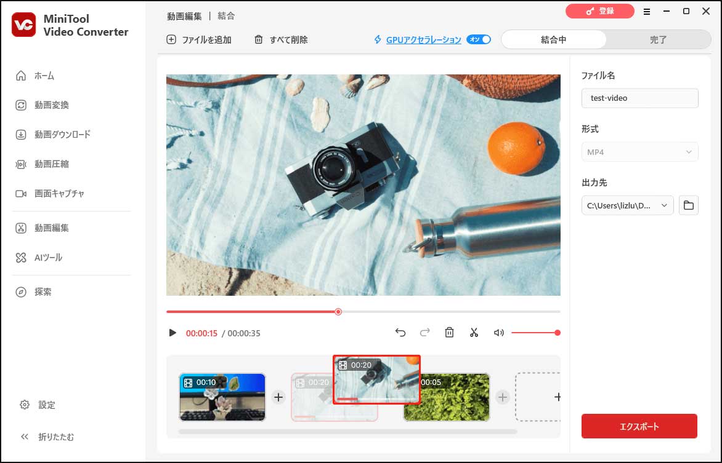
Task: Expand the 出力先 output path dropdown
Action: (627, 205)
